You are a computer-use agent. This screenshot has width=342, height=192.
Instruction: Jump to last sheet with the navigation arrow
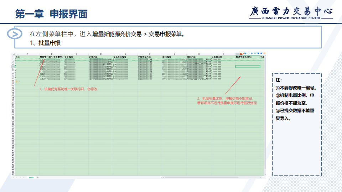coord(24,177)
